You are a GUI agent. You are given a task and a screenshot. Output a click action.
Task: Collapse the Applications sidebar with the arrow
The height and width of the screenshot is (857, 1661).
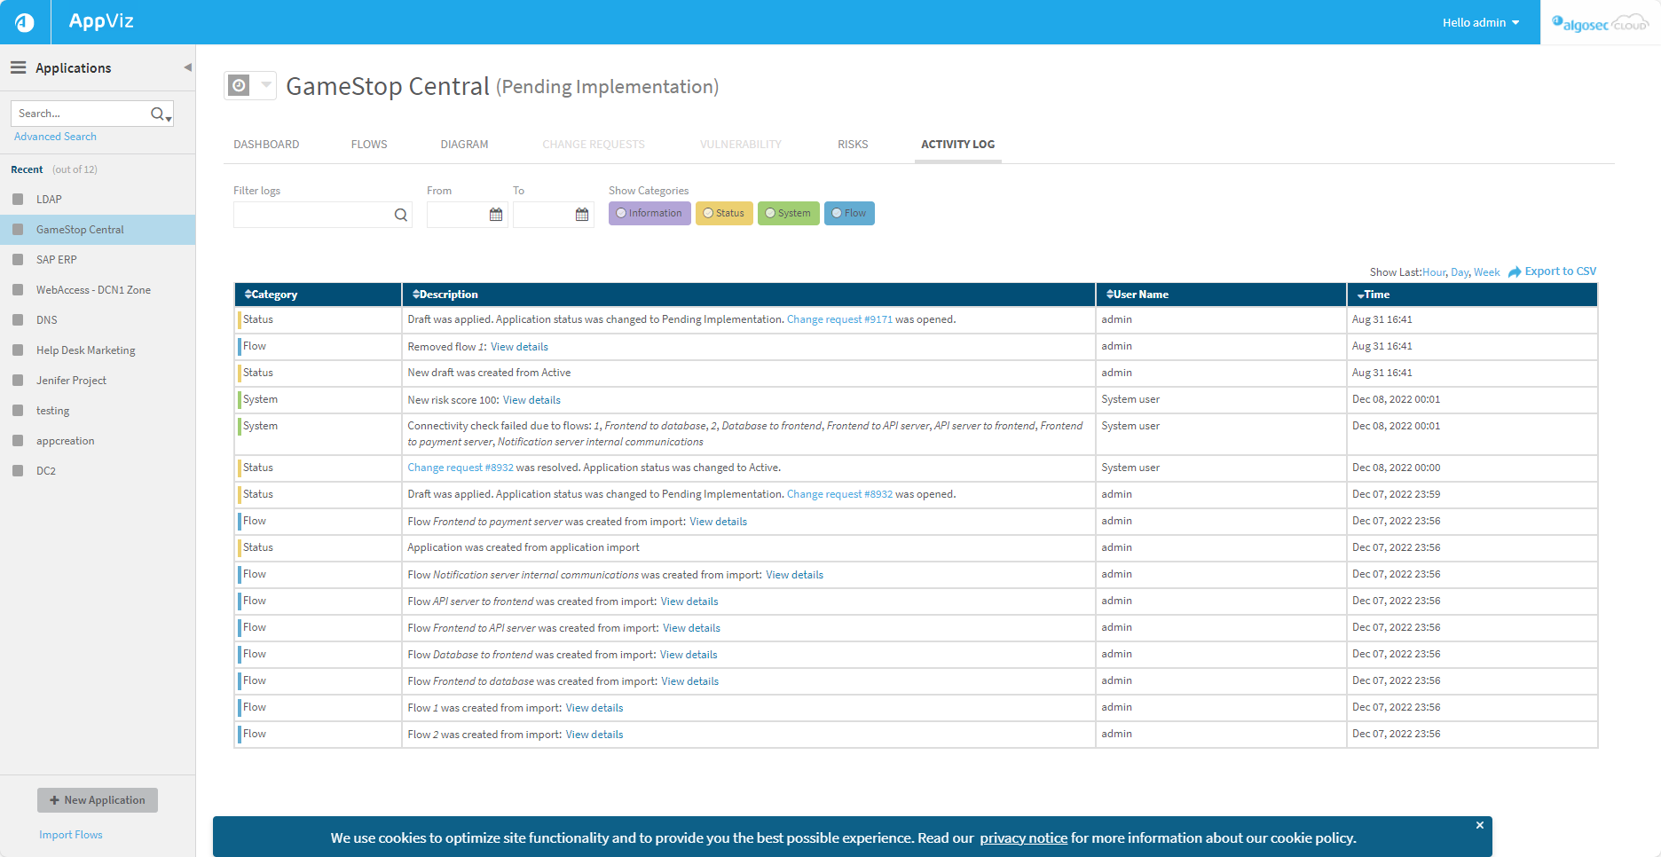(x=187, y=67)
